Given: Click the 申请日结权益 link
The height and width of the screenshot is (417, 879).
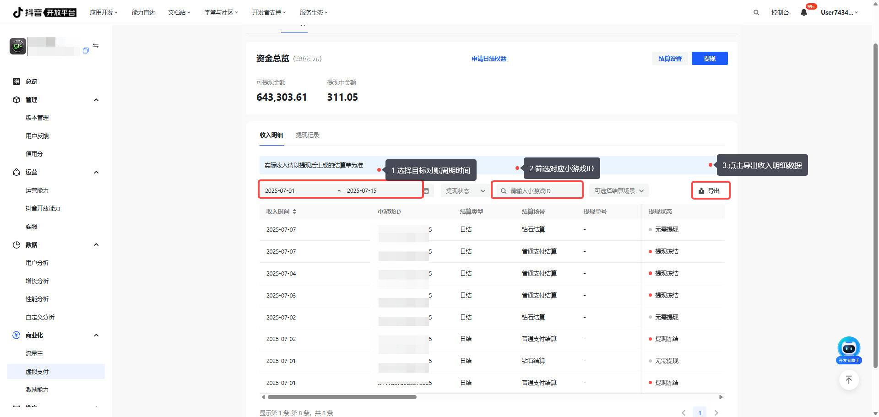Looking at the screenshot, I should 488,59.
